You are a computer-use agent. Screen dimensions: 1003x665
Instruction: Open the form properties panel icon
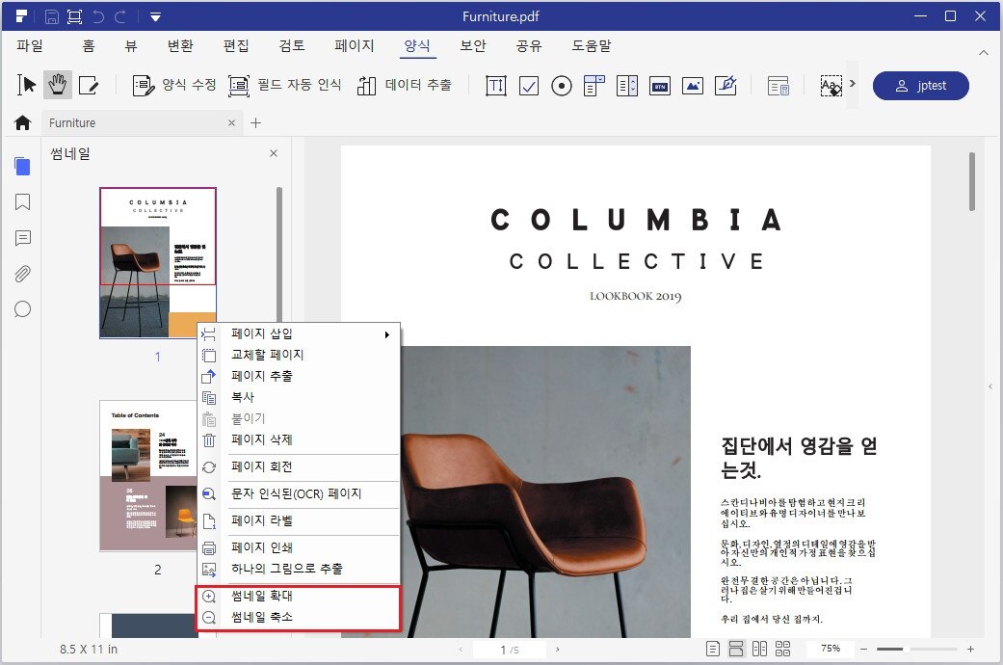pos(779,86)
